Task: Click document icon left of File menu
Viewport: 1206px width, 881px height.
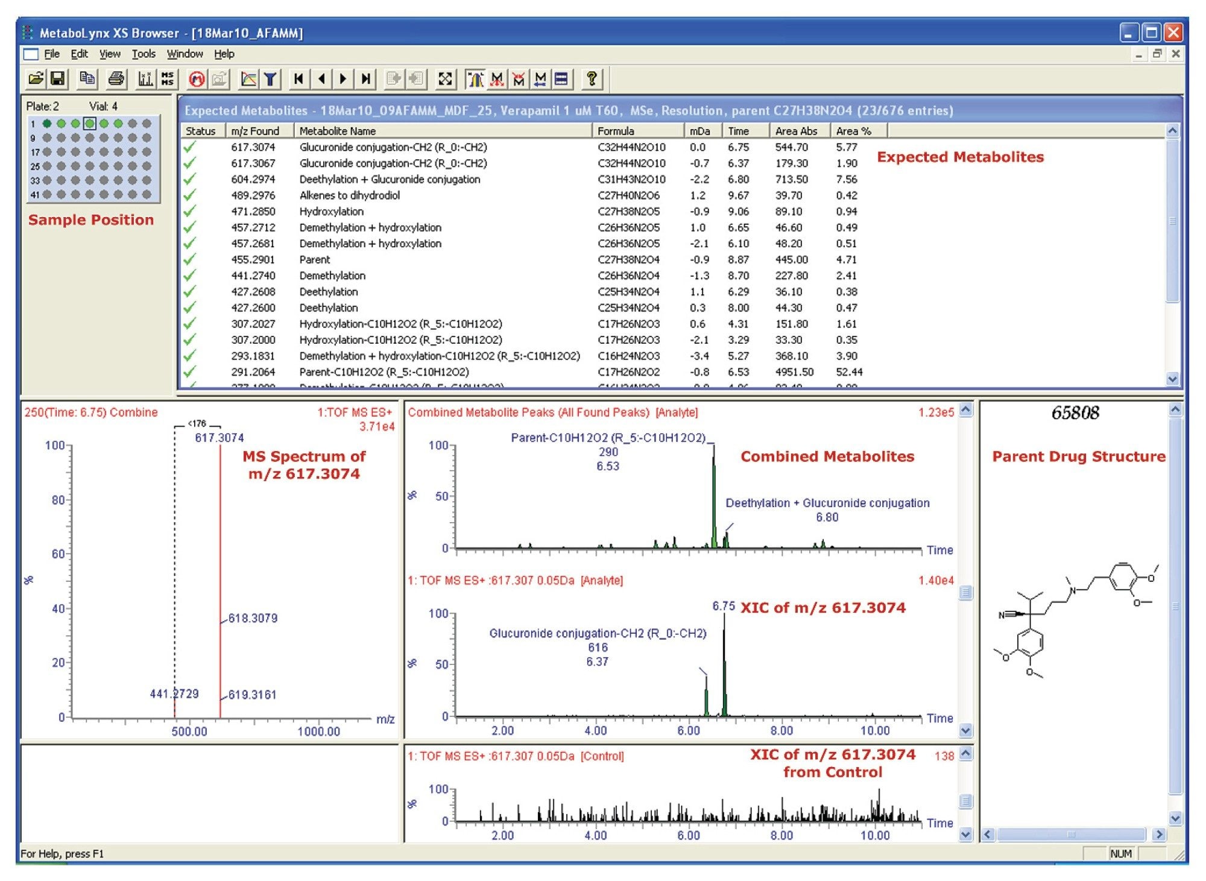Action: coord(31,54)
